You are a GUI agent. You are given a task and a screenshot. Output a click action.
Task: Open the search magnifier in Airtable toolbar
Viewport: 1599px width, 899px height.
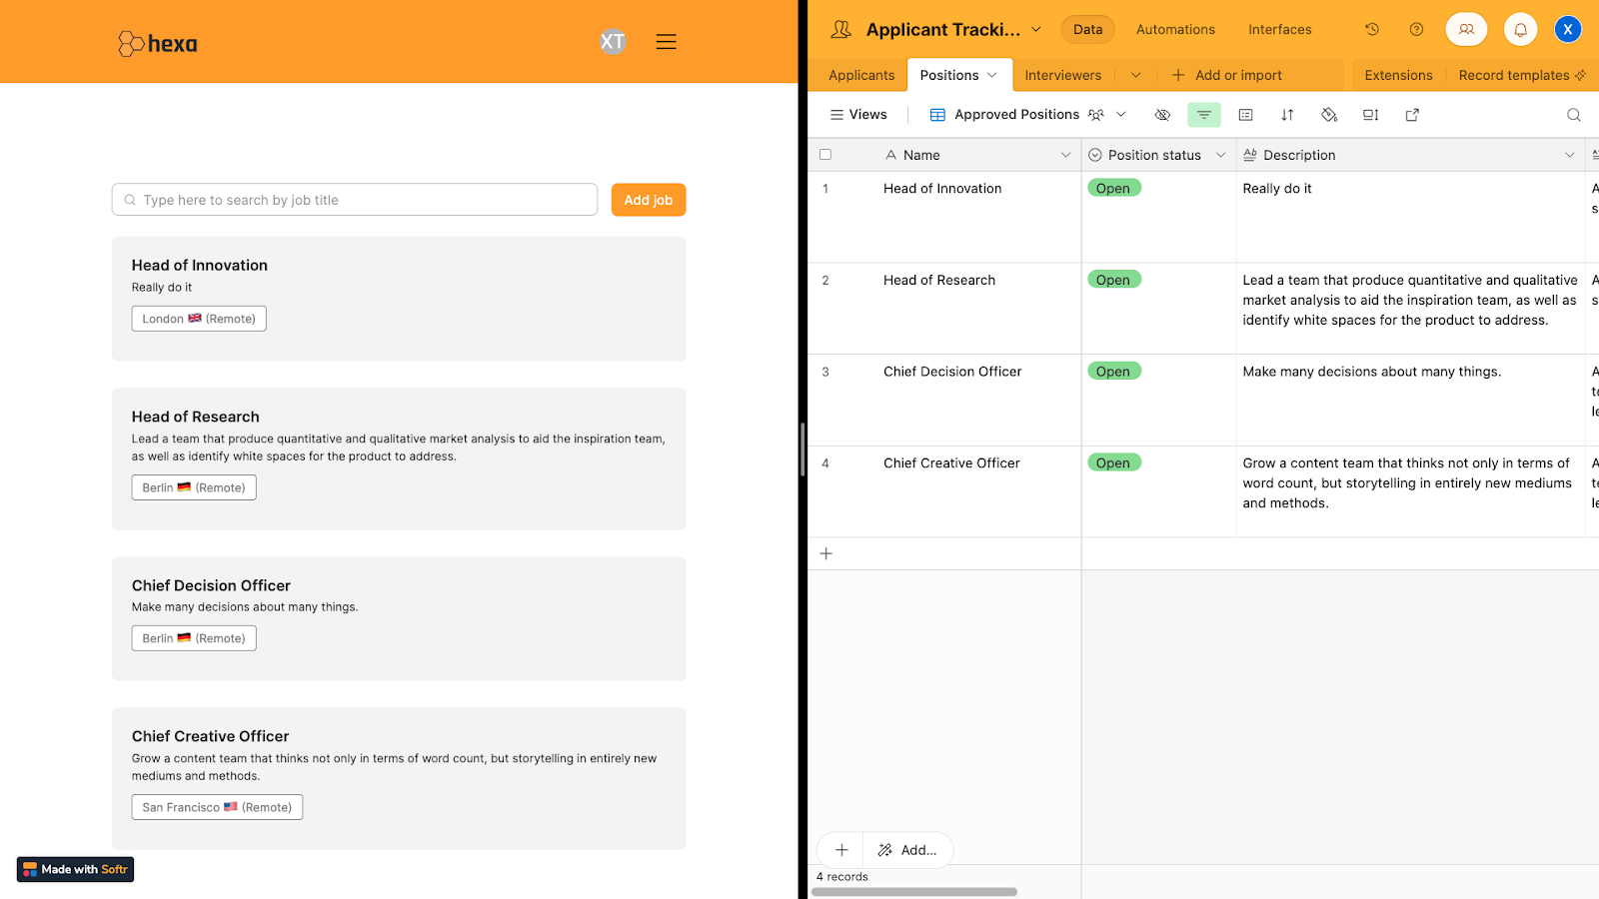pos(1574,115)
